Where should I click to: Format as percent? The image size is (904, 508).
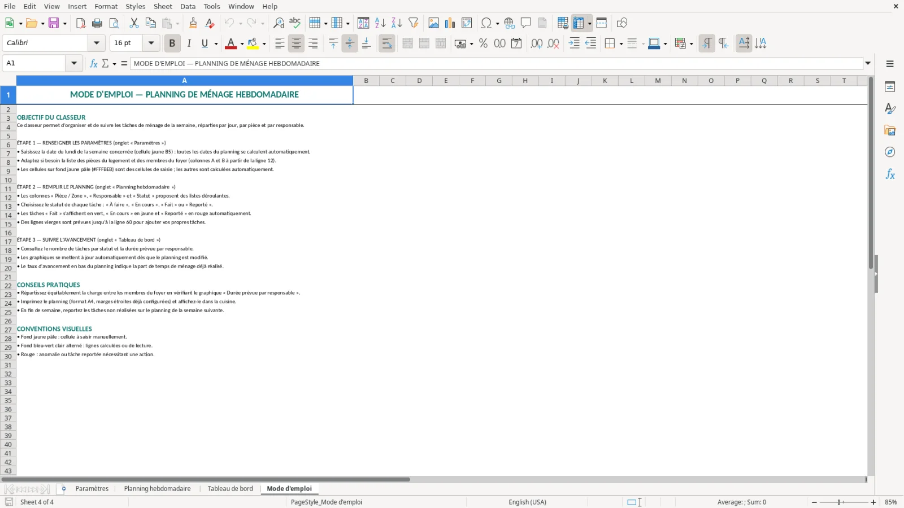pyautogui.click(x=483, y=43)
